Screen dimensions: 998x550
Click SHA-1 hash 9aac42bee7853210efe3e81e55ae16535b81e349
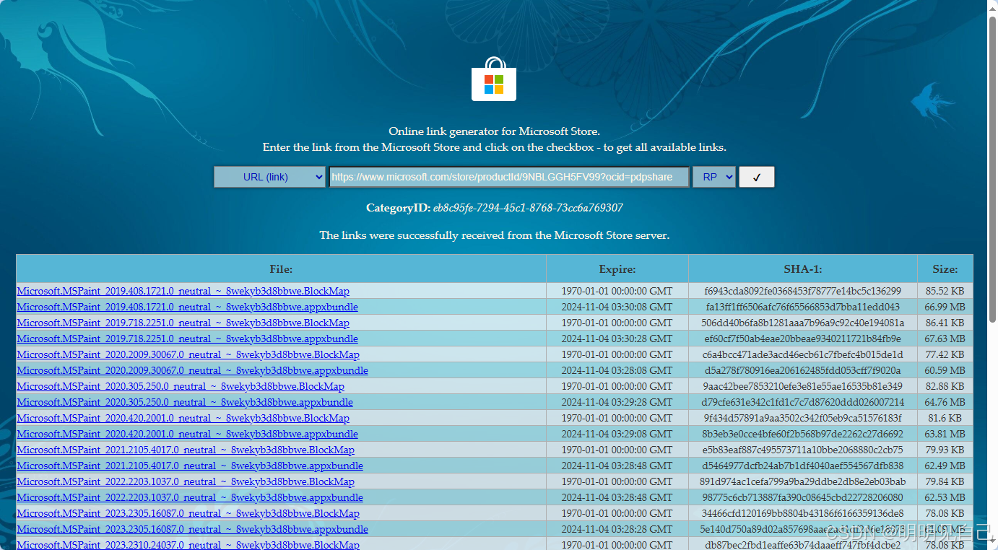[803, 386]
